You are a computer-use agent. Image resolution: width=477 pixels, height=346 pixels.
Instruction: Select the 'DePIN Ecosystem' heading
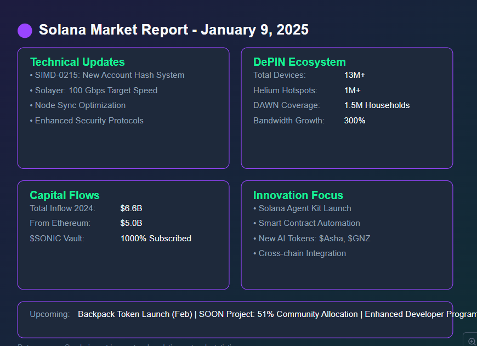click(x=299, y=62)
